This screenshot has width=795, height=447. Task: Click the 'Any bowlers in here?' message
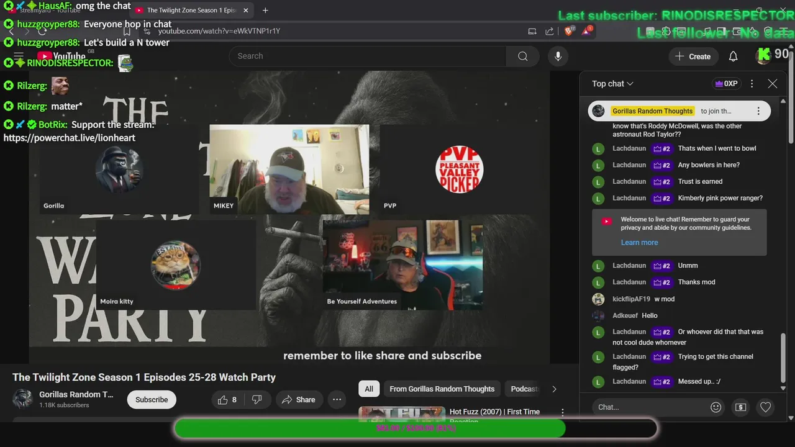[x=709, y=165]
